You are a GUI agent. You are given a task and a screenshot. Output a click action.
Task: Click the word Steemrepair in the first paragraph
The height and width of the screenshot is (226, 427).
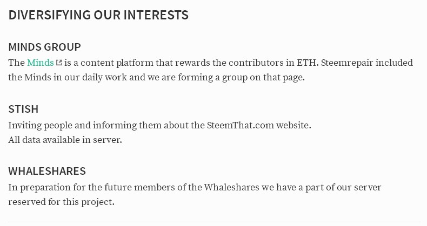pyautogui.click(x=347, y=63)
